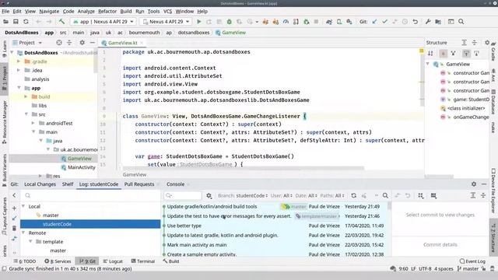Viewport: 498px width, 280px height.
Task: Click the delete branch trash icon
Action: tap(14, 228)
